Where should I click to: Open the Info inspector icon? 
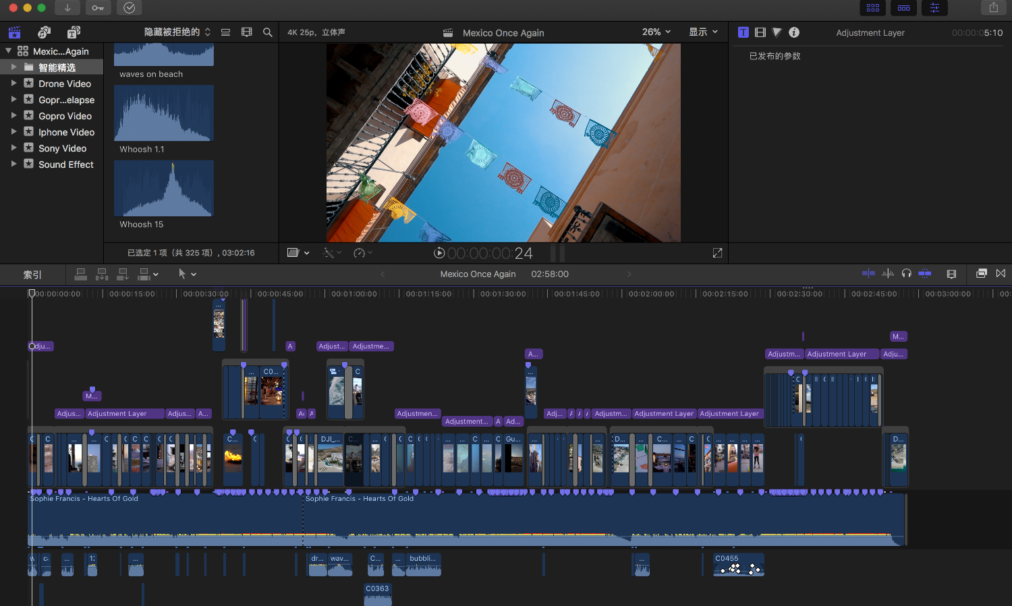click(x=794, y=32)
